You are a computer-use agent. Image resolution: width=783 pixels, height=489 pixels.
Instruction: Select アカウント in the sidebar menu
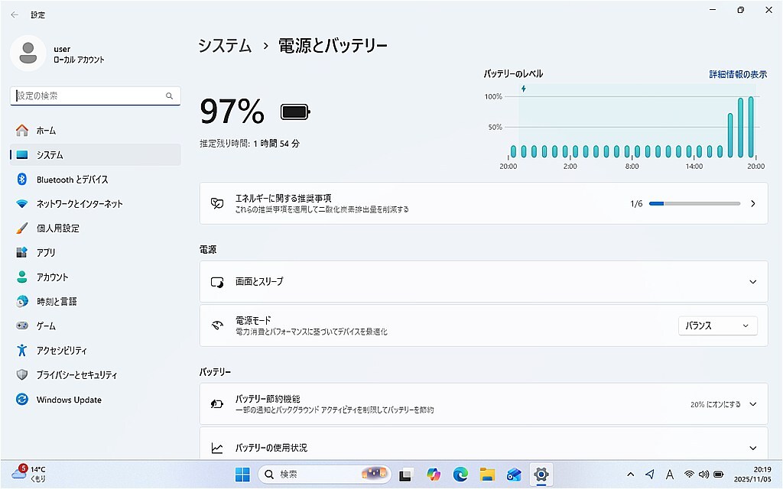pyautogui.click(x=52, y=277)
